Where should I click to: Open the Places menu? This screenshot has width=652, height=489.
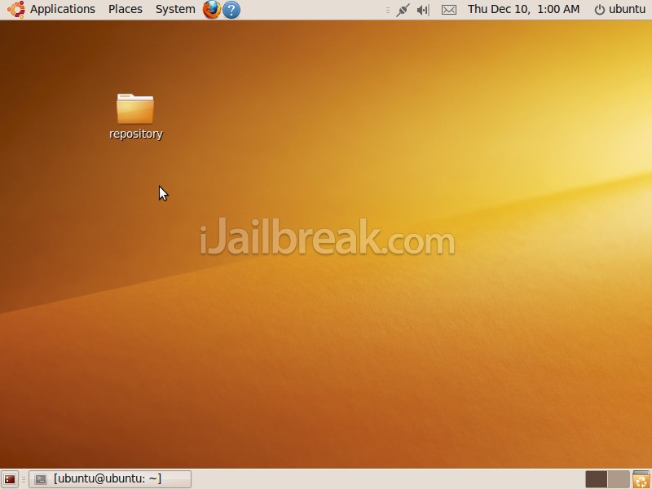tap(126, 9)
